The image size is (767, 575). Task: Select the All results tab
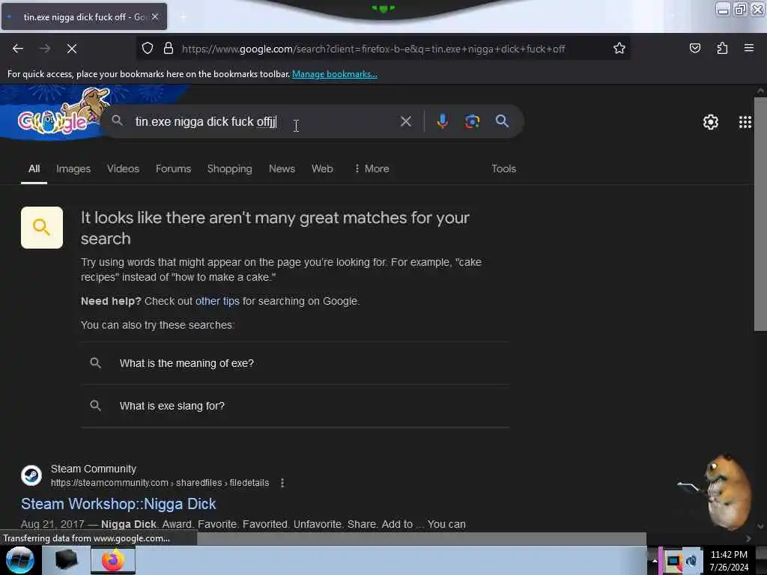pyautogui.click(x=34, y=168)
